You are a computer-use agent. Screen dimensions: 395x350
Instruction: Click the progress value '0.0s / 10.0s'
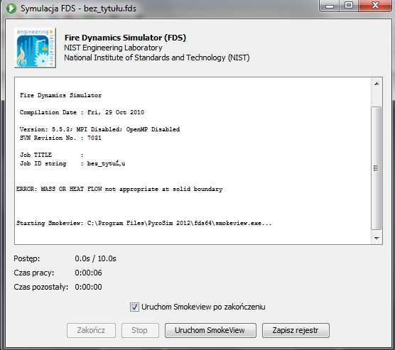[95, 258]
